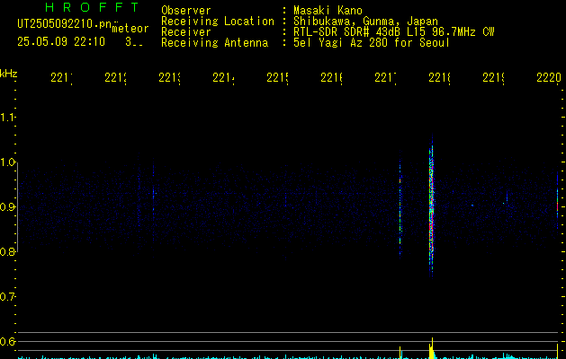Screen dimensions: 566x359
Task: Click the Observer field label
Action: pyautogui.click(x=186, y=10)
